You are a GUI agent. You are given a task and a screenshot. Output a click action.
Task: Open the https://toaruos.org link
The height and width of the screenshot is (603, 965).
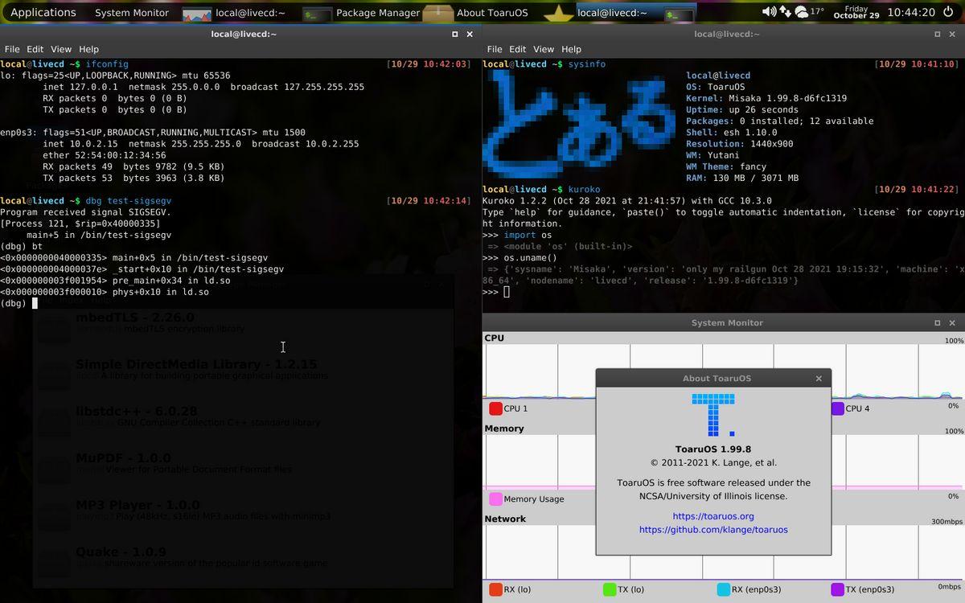click(713, 516)
